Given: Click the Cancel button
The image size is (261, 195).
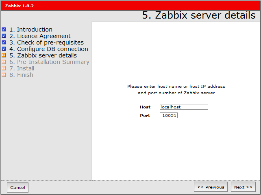Looking at the screenshot, I should click(x=17, y=187).
